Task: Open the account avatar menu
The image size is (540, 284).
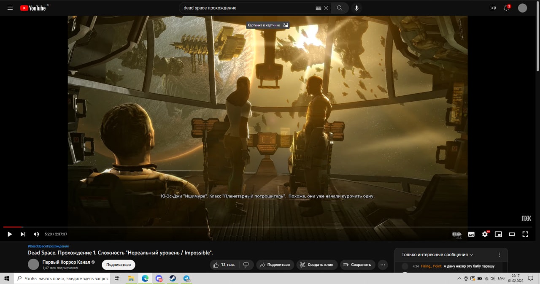Action: 522,8
